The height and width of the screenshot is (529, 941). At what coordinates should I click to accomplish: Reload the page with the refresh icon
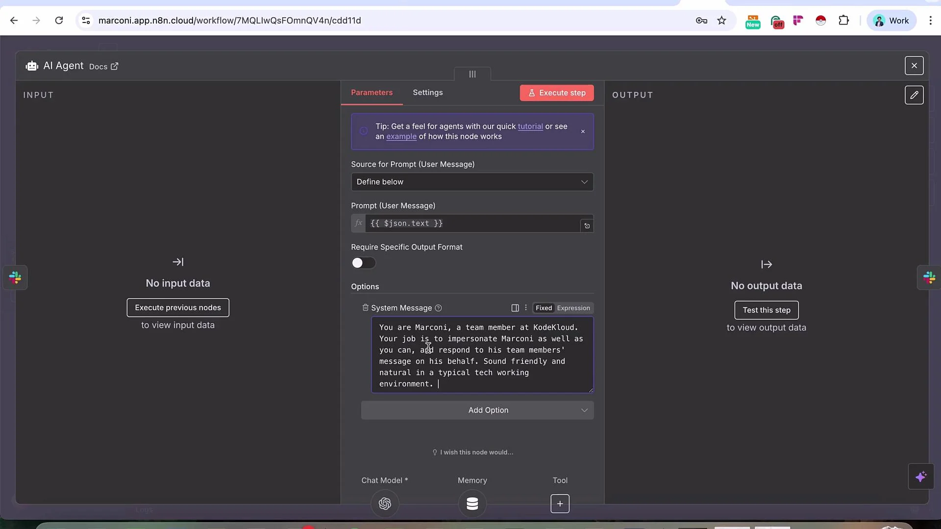click(x=59, y=21)
